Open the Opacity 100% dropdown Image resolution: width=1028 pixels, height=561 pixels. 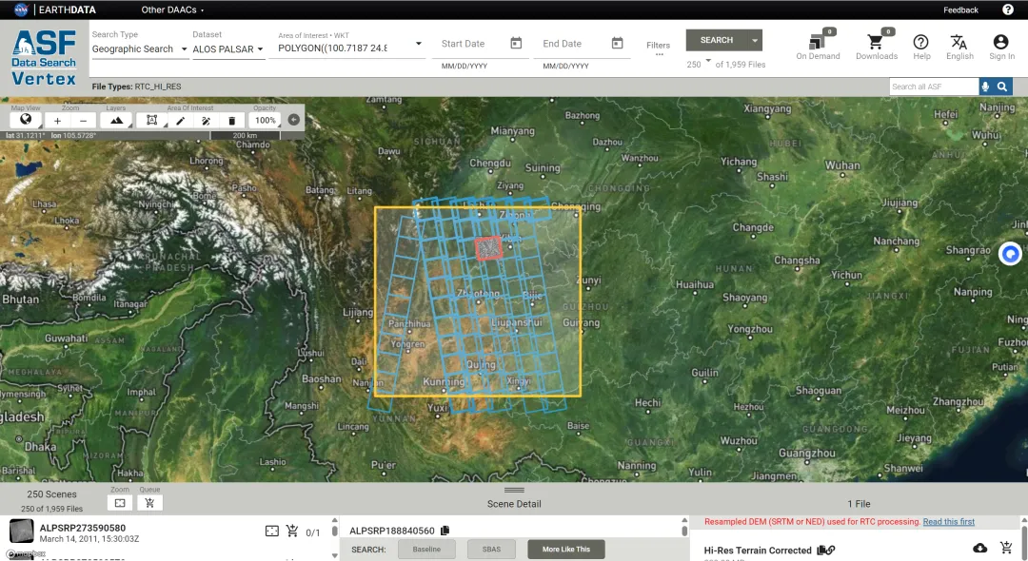(266, 121)
